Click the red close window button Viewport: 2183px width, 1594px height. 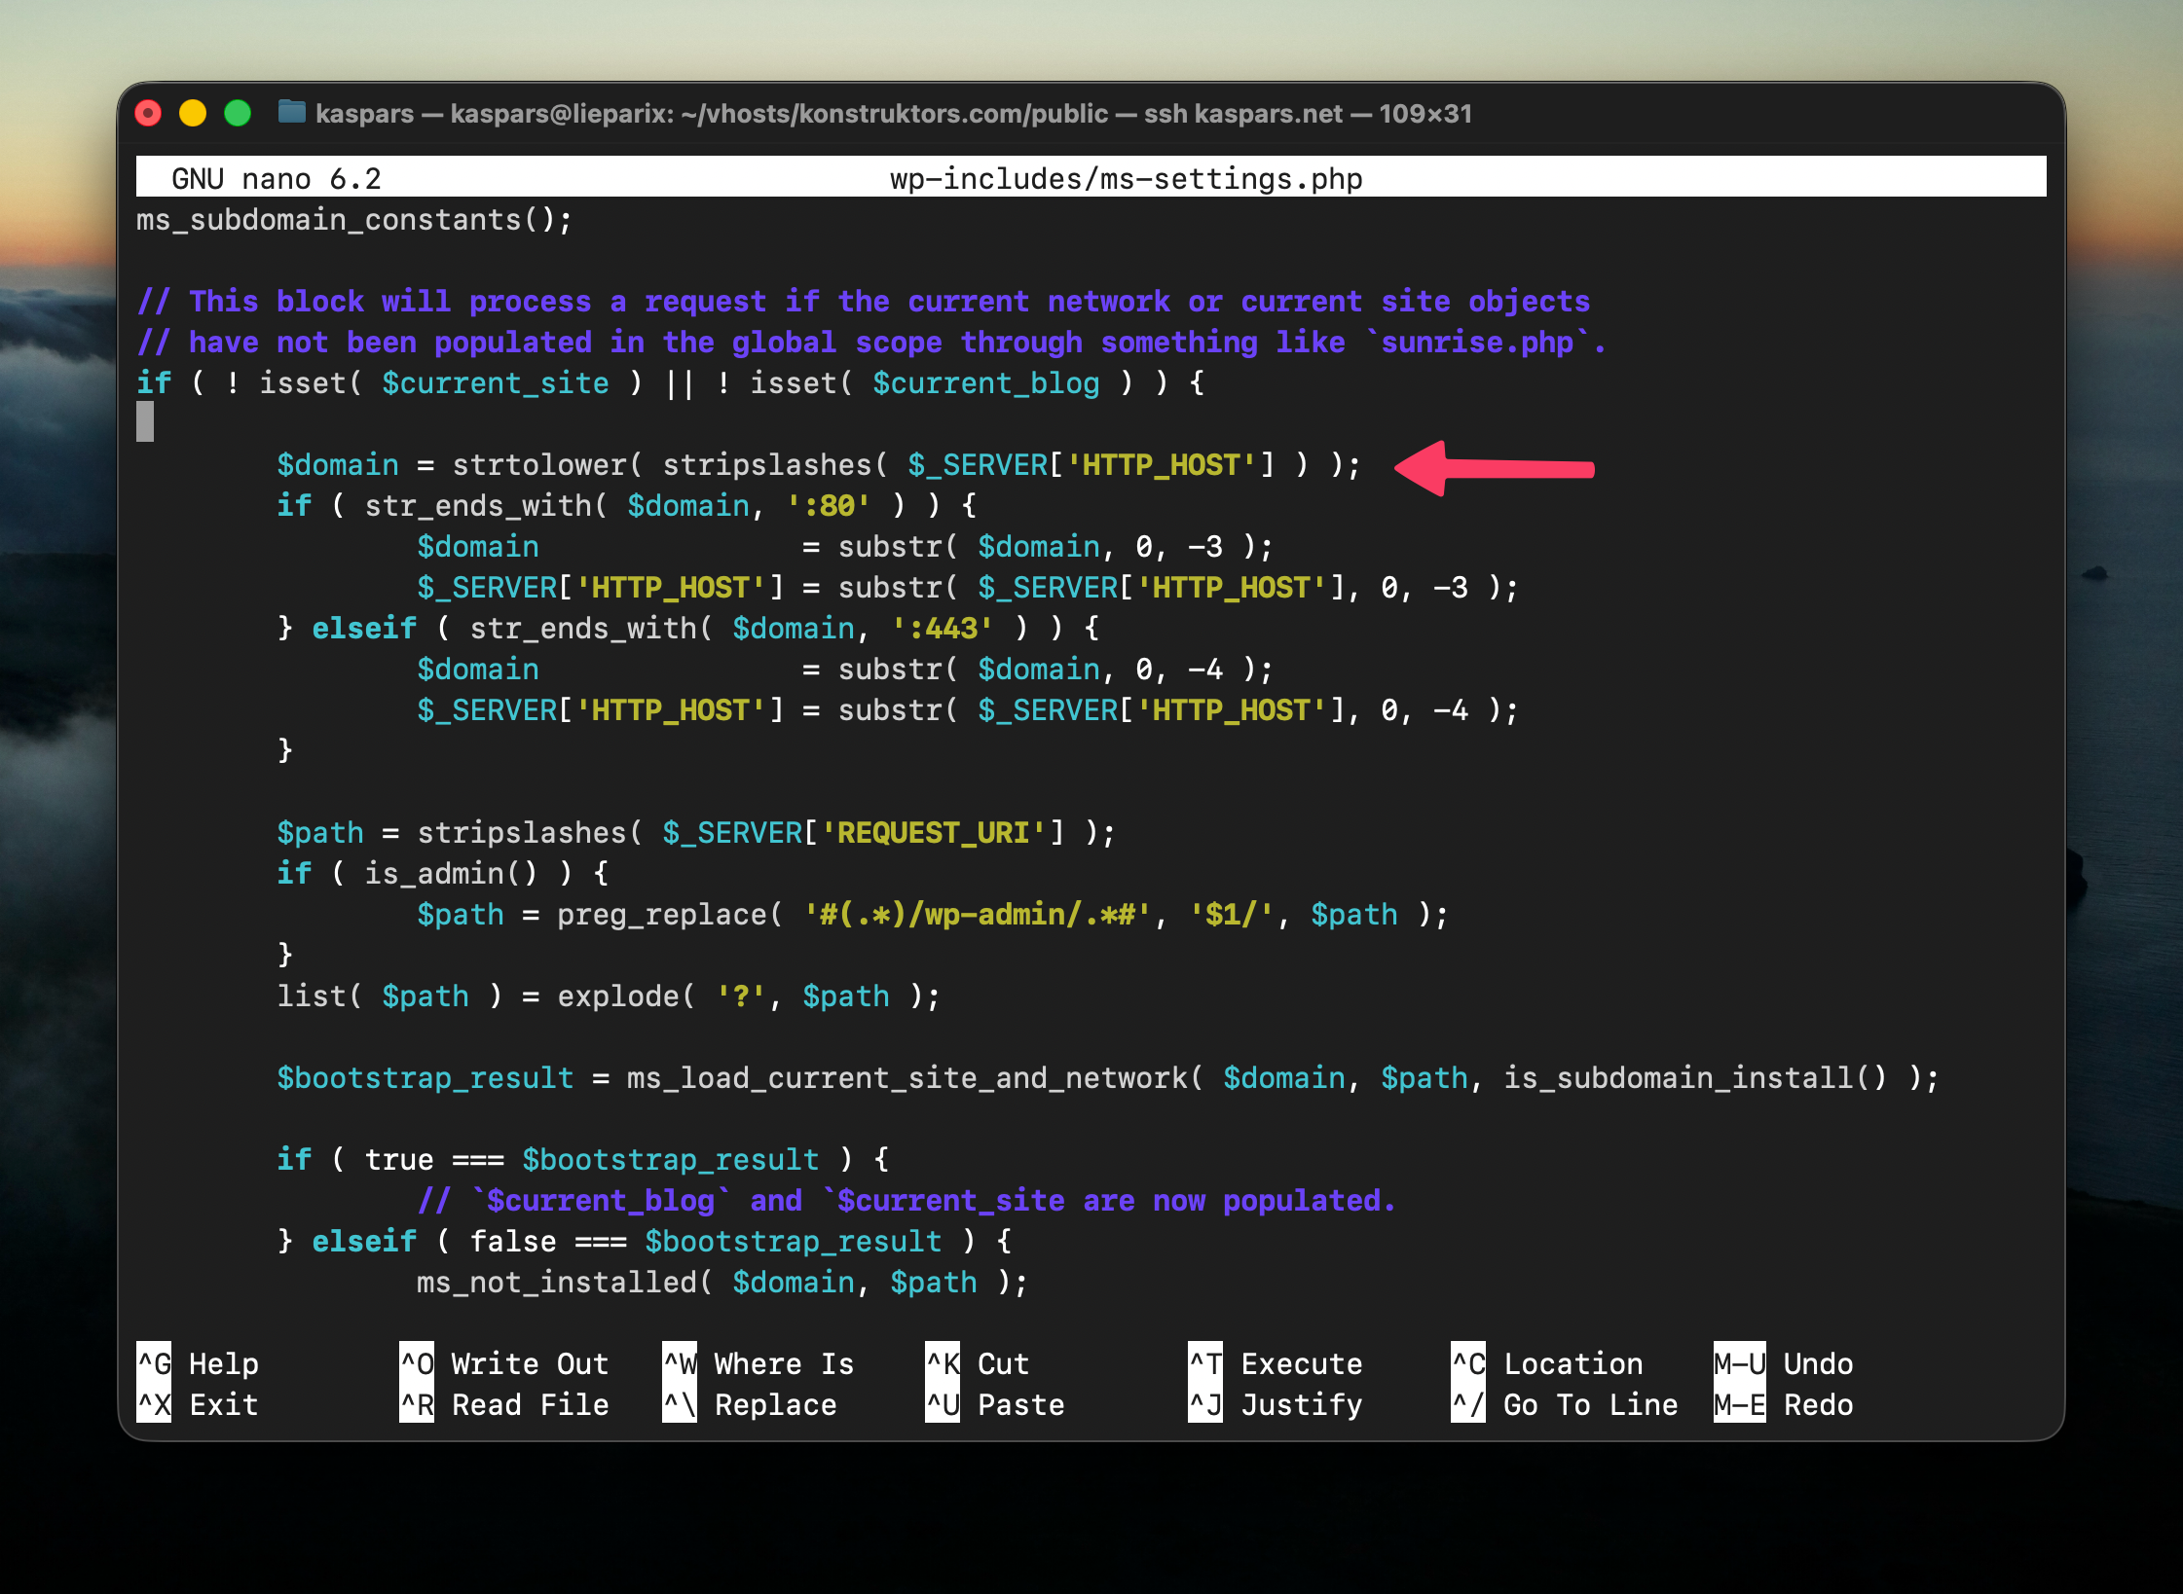(148, 114)
